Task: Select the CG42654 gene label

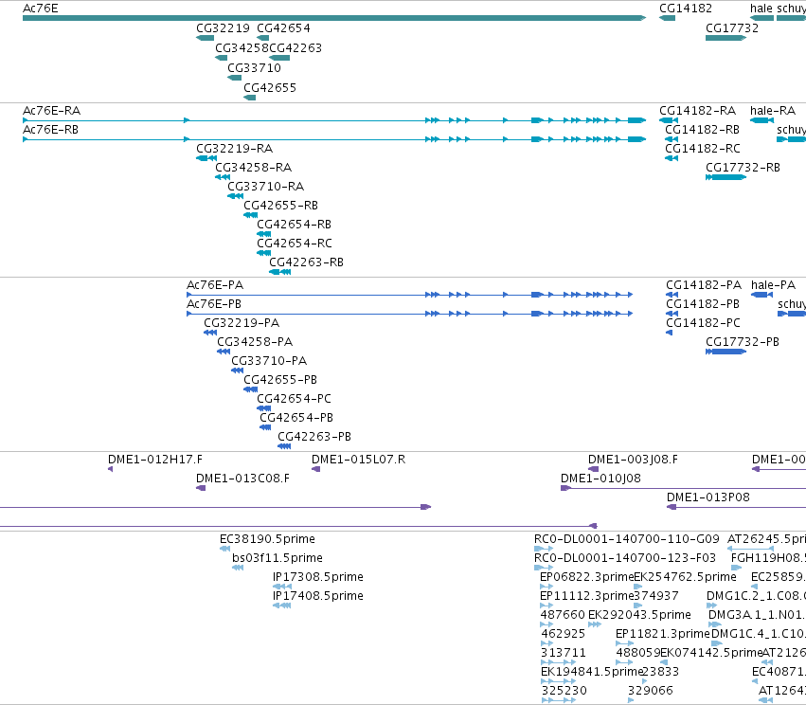Action: click(284, 28)
